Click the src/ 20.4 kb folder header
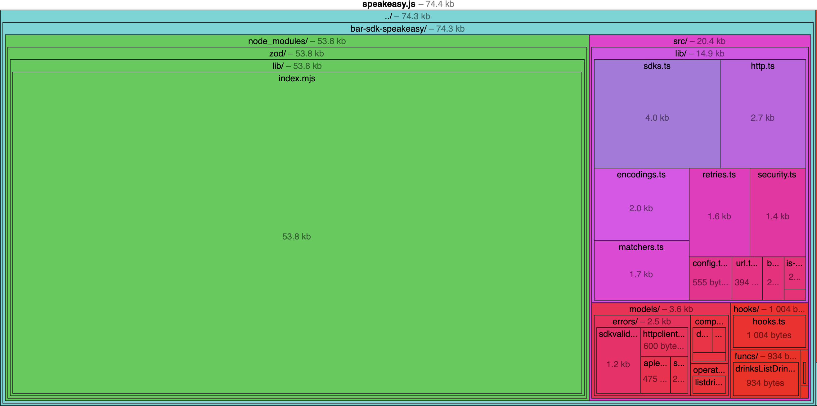Screen dimensions: 817x406 coord(699,41)
